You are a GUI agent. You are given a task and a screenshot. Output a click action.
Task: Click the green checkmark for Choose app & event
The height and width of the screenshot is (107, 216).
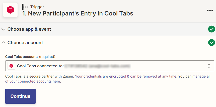211,29
